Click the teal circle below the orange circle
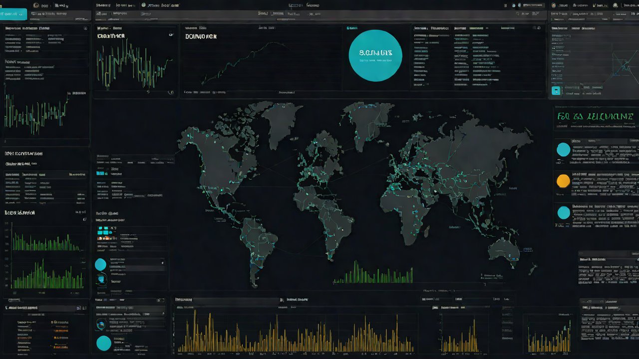Image resolution: width=639 pixels, height=359 pixels. [563, 212]
